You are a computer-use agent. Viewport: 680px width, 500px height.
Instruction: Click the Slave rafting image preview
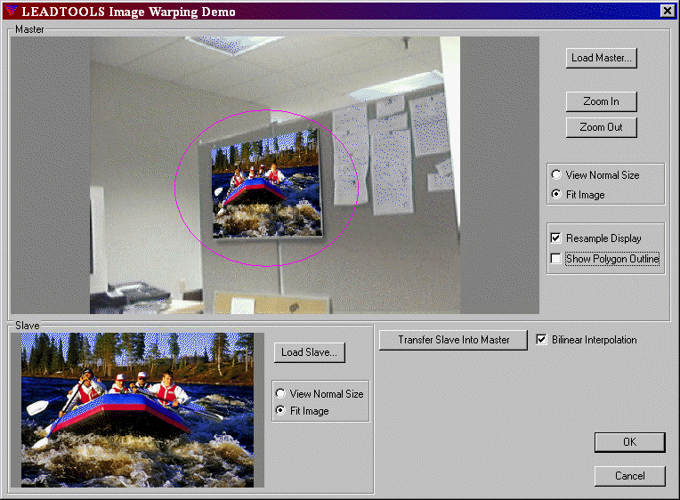[x=137, y=410]
